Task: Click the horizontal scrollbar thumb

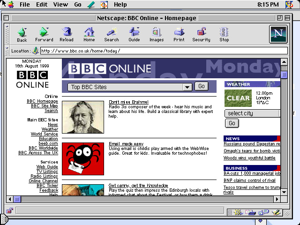Action: point(17,199)
